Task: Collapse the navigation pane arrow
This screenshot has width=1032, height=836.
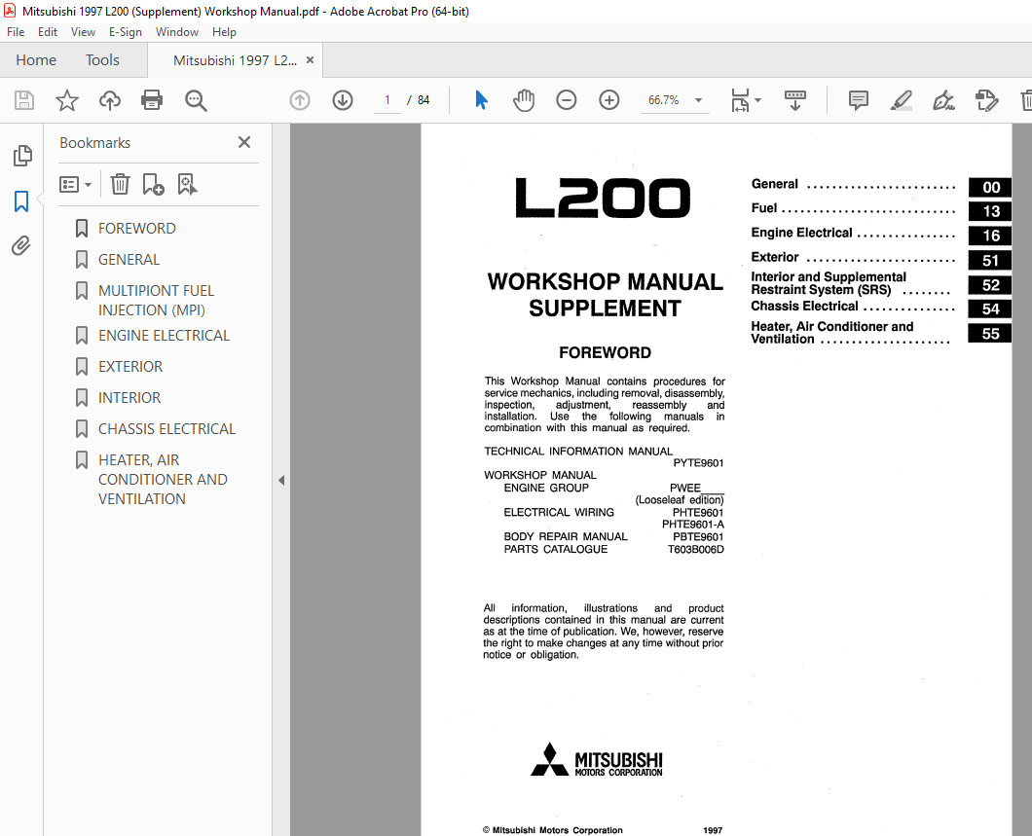Action: point(281,480)
